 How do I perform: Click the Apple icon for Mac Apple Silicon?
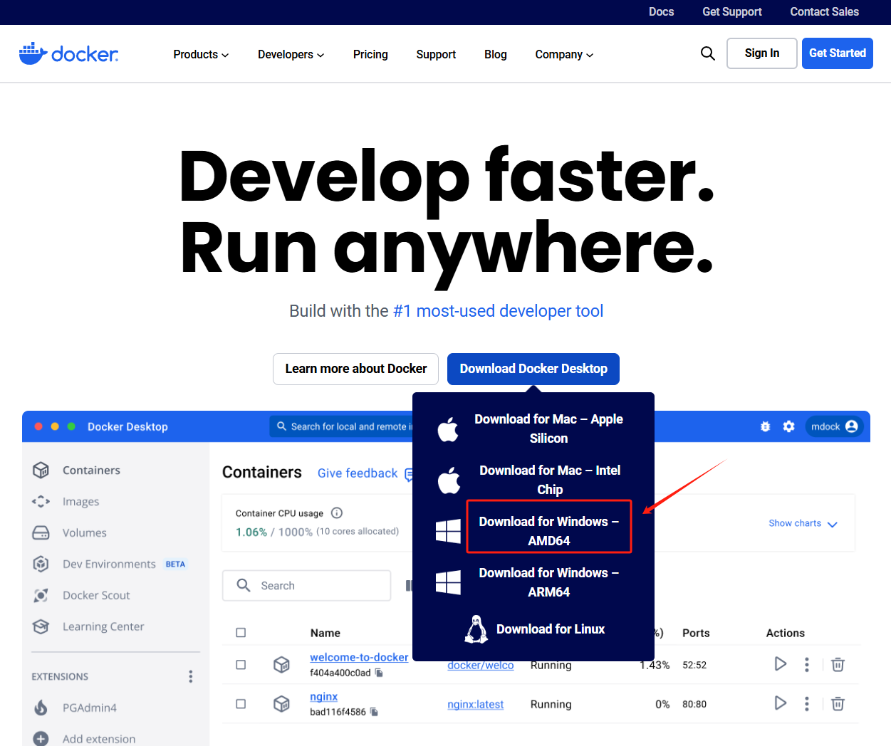click(448, 429)
